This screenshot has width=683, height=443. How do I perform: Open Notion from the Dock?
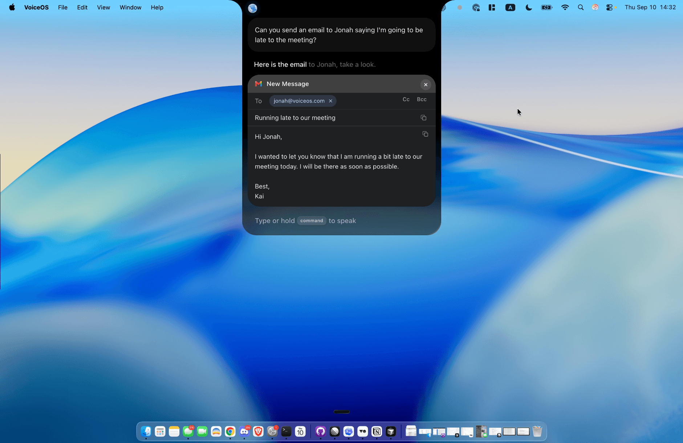tap(377, 431)
